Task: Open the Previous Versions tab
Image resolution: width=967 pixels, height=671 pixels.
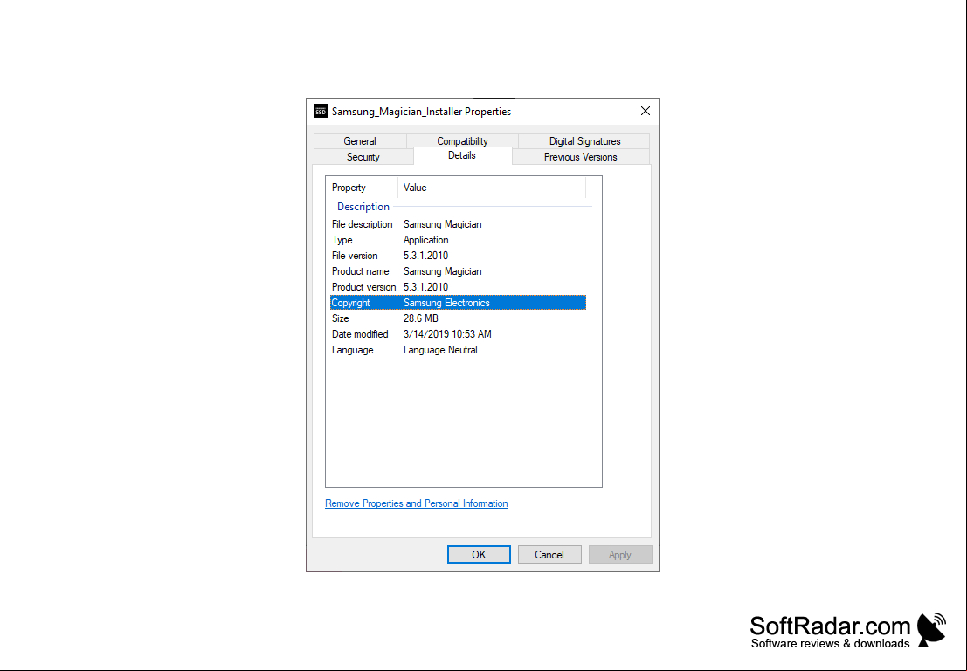Action: (580, 157)
